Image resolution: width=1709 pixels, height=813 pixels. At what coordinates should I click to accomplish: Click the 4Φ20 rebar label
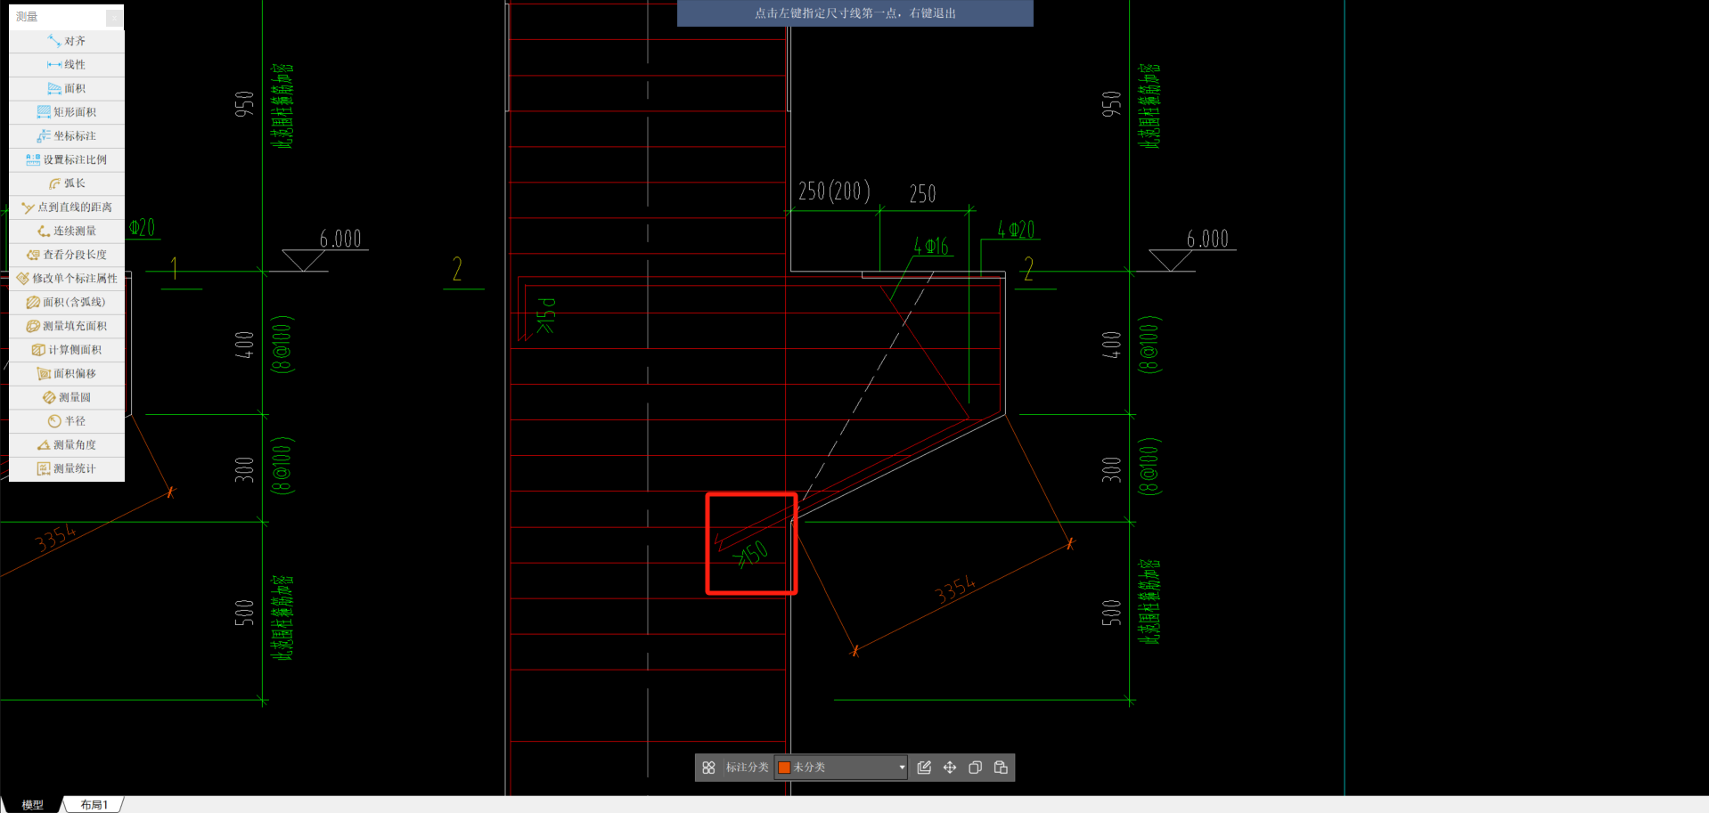[1016, 230]
